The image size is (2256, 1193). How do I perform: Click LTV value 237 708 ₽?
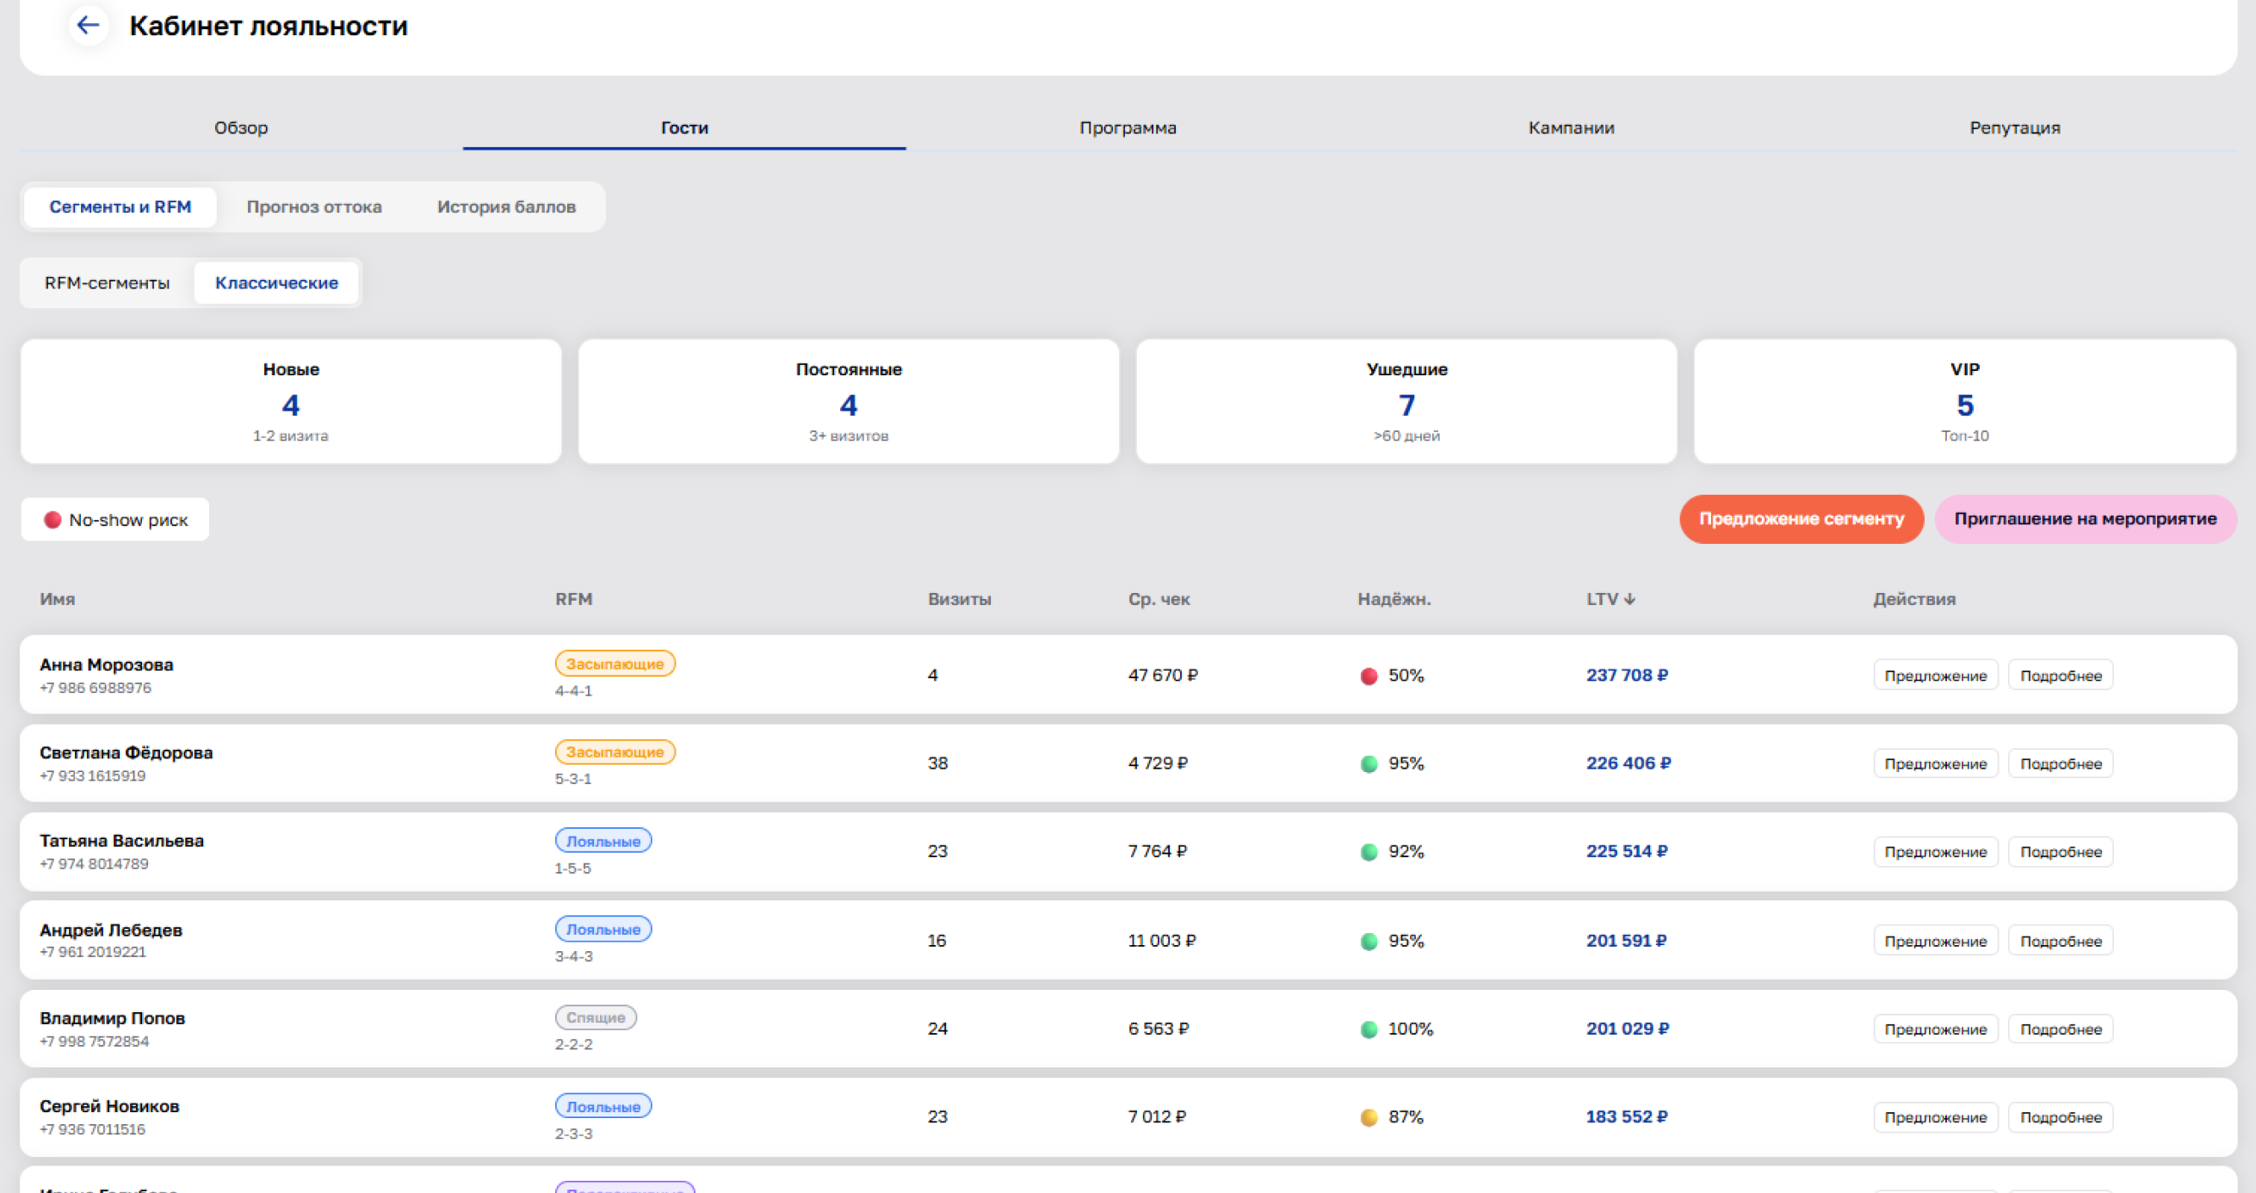1627,676
